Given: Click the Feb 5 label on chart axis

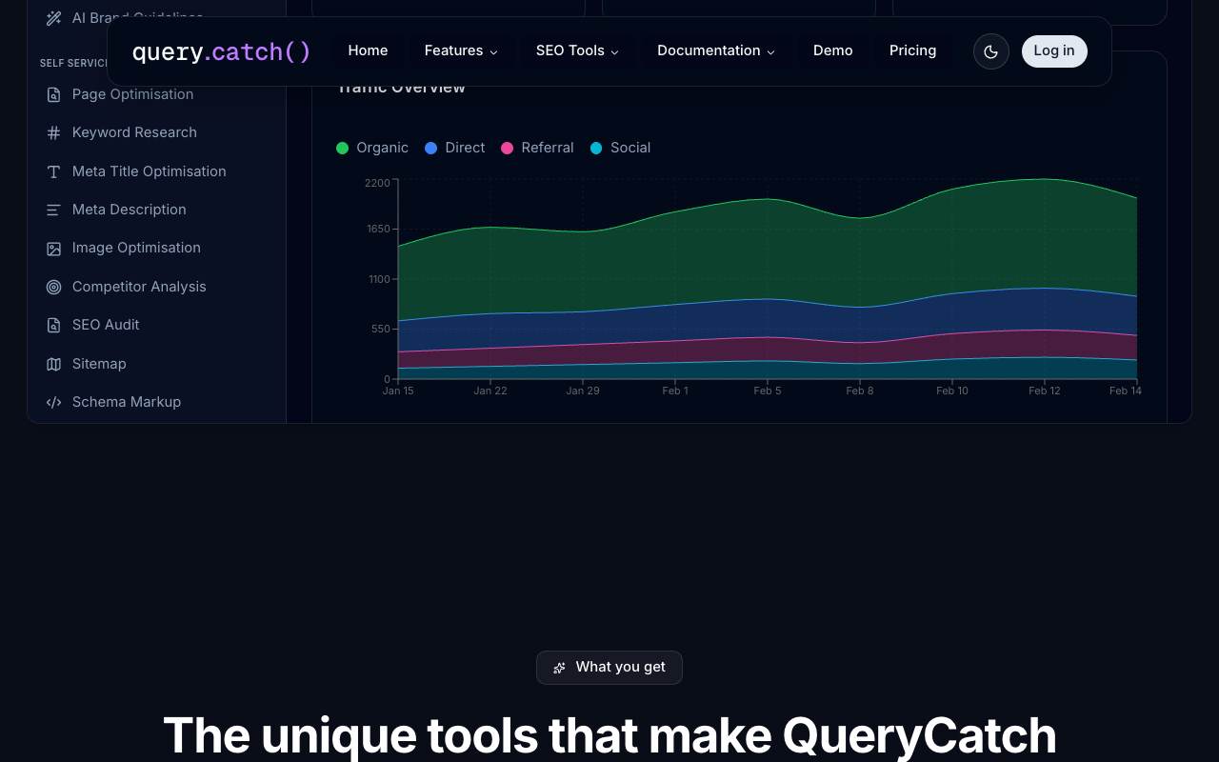Looking at the screenshot, I should (x=768, y=391).
